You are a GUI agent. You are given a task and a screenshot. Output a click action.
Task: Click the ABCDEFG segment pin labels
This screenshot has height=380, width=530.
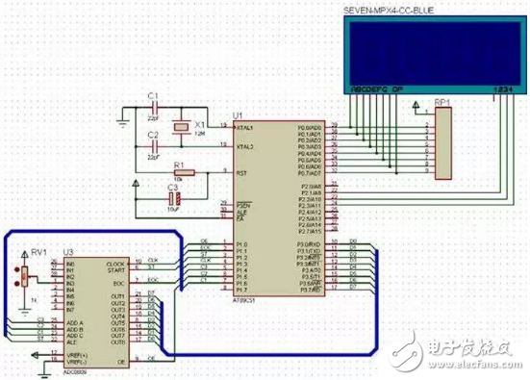369,89
